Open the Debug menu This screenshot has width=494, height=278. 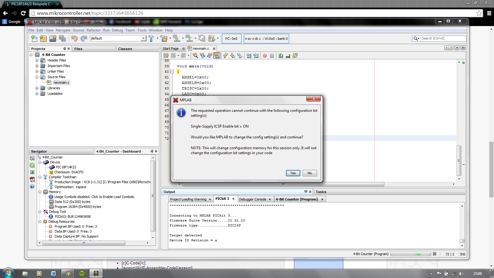[117, 30]
